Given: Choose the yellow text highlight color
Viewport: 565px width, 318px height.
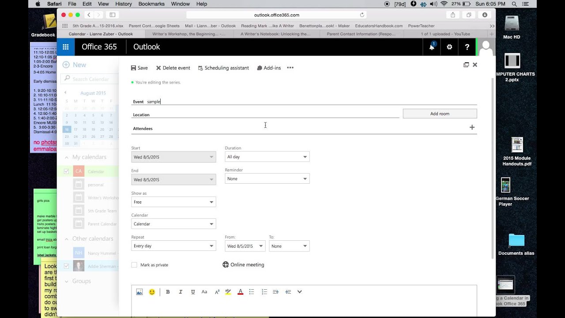Looking at the screenshot, I should [228, 292].
